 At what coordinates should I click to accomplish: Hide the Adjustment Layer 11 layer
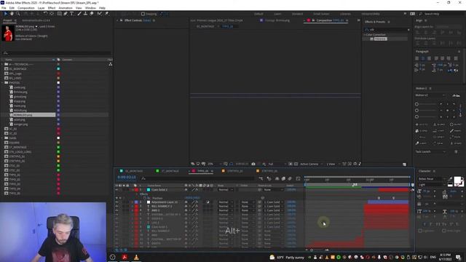pos(116,202)
